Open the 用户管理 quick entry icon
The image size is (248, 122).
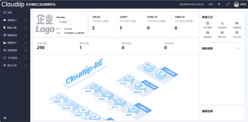pyautogui.click(x=208, y=23)
